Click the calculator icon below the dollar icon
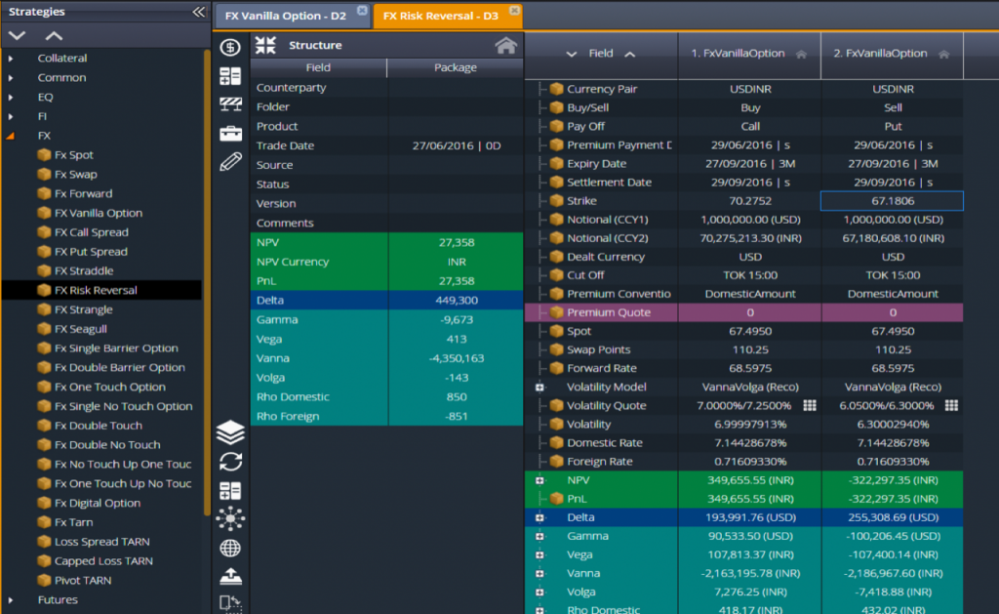The height and width of the screenshot is (614, 999). tap(230, 76)
